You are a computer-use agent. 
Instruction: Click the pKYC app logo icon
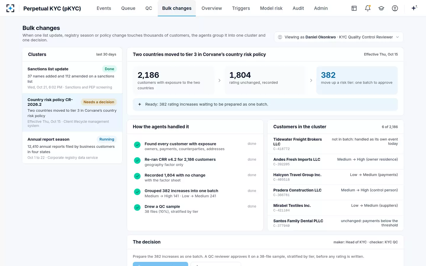[10, 8]
